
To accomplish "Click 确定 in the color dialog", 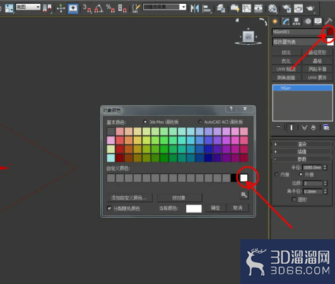I will [216, 208].
